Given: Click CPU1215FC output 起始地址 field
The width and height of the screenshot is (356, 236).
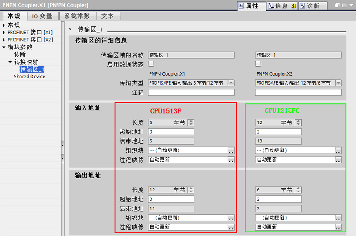Looking at the screenshot, I should [x=279, y=199].
